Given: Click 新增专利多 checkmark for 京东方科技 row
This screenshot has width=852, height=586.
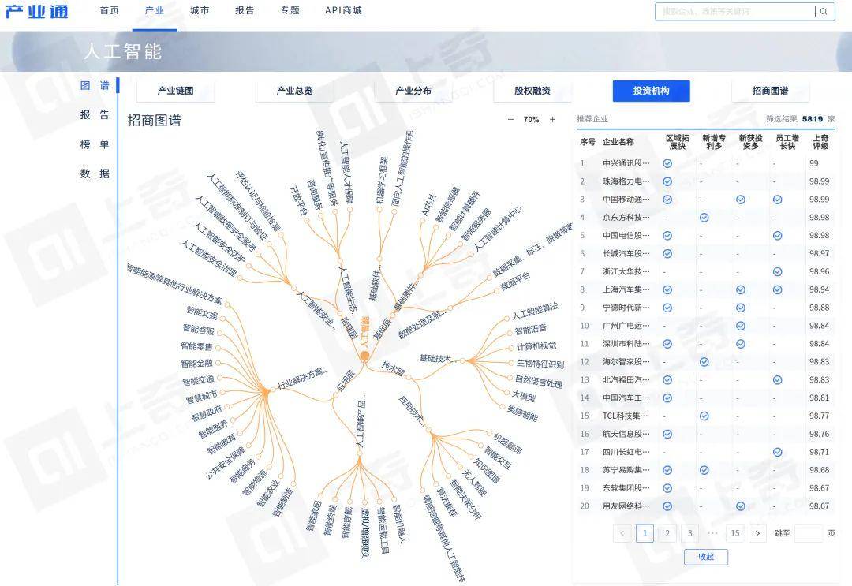Looking at the screenshot, I should coord(704,218).
